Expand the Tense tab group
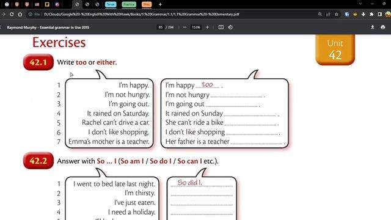The height and width of the screenshot is (220, 391). point(111,4)
